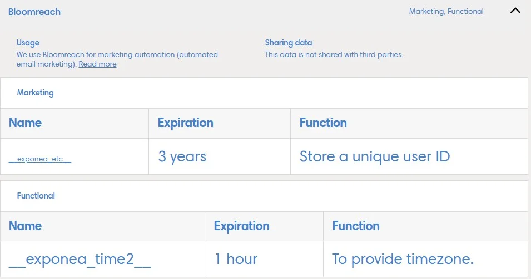The height and width of the screenshot is (279, 531).
Task: Click the 'We use Bloomreach for marketing automation' text
Action: point(96,55)
